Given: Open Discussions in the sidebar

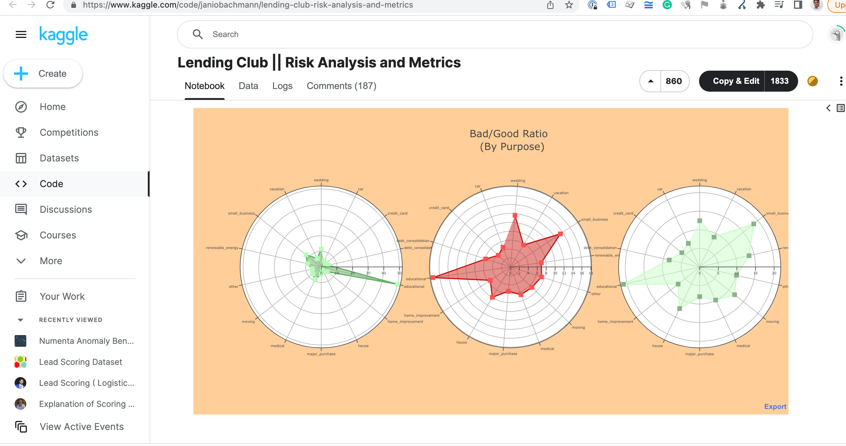Looking at the screenshot, I should [65, 209].
